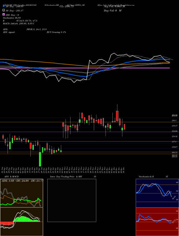Click the '(MGR) 5, 24.1, 21.8' ADX values
The width and height of the screenshot is (179, 236).
coord(37,29)
